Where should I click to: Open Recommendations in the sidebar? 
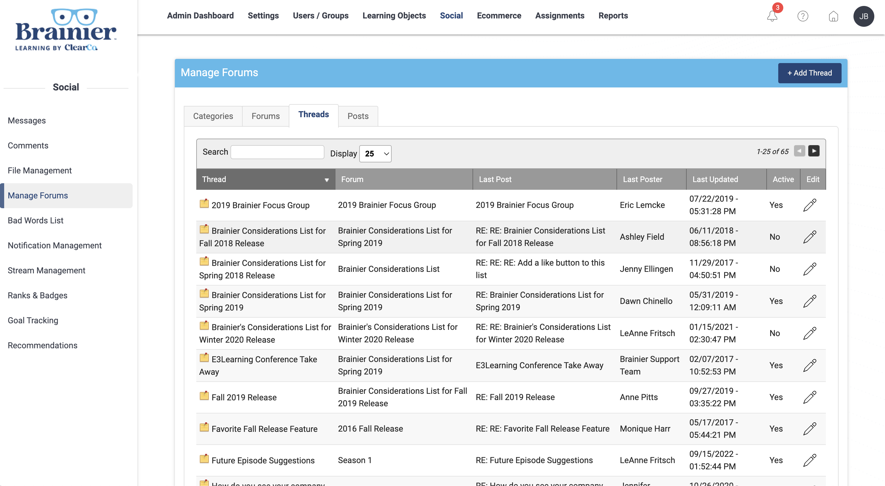(x=43, y=345)
